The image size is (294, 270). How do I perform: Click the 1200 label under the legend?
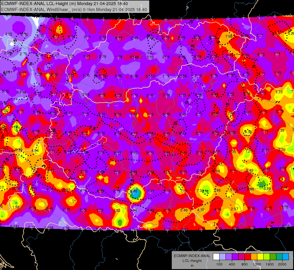point(257,264)
